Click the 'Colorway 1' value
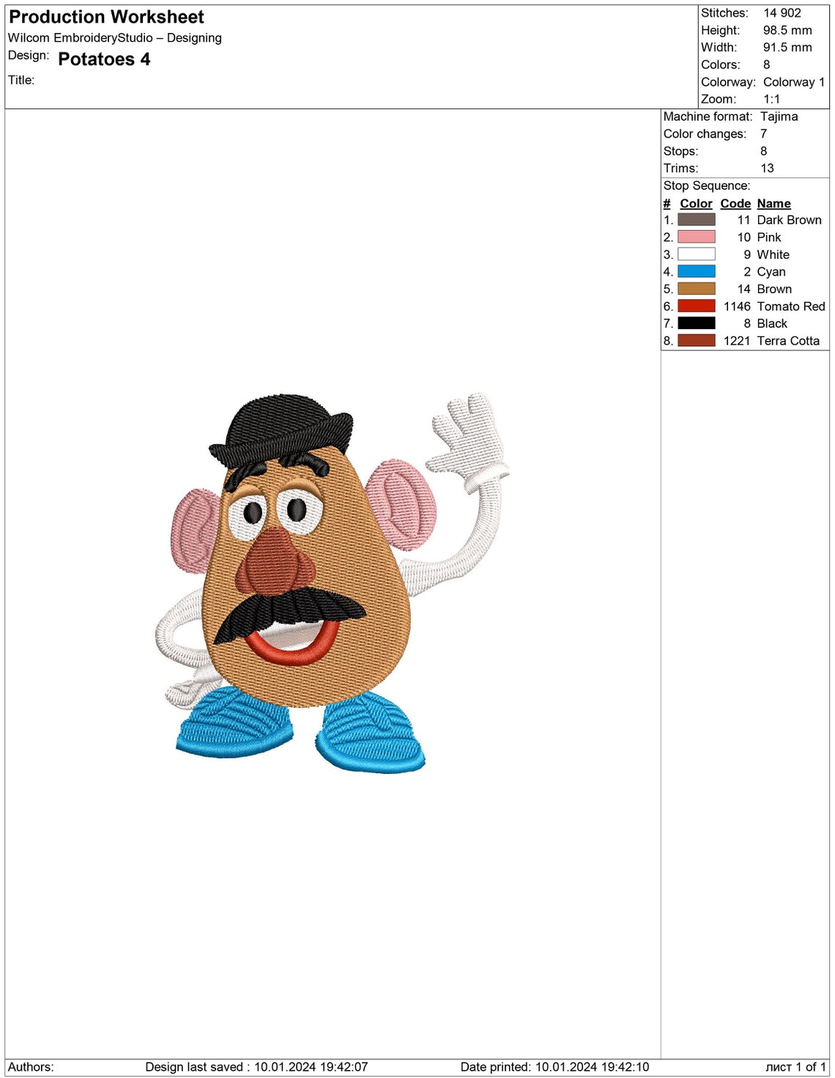The image size is (835, 1078). pos(794,82)
